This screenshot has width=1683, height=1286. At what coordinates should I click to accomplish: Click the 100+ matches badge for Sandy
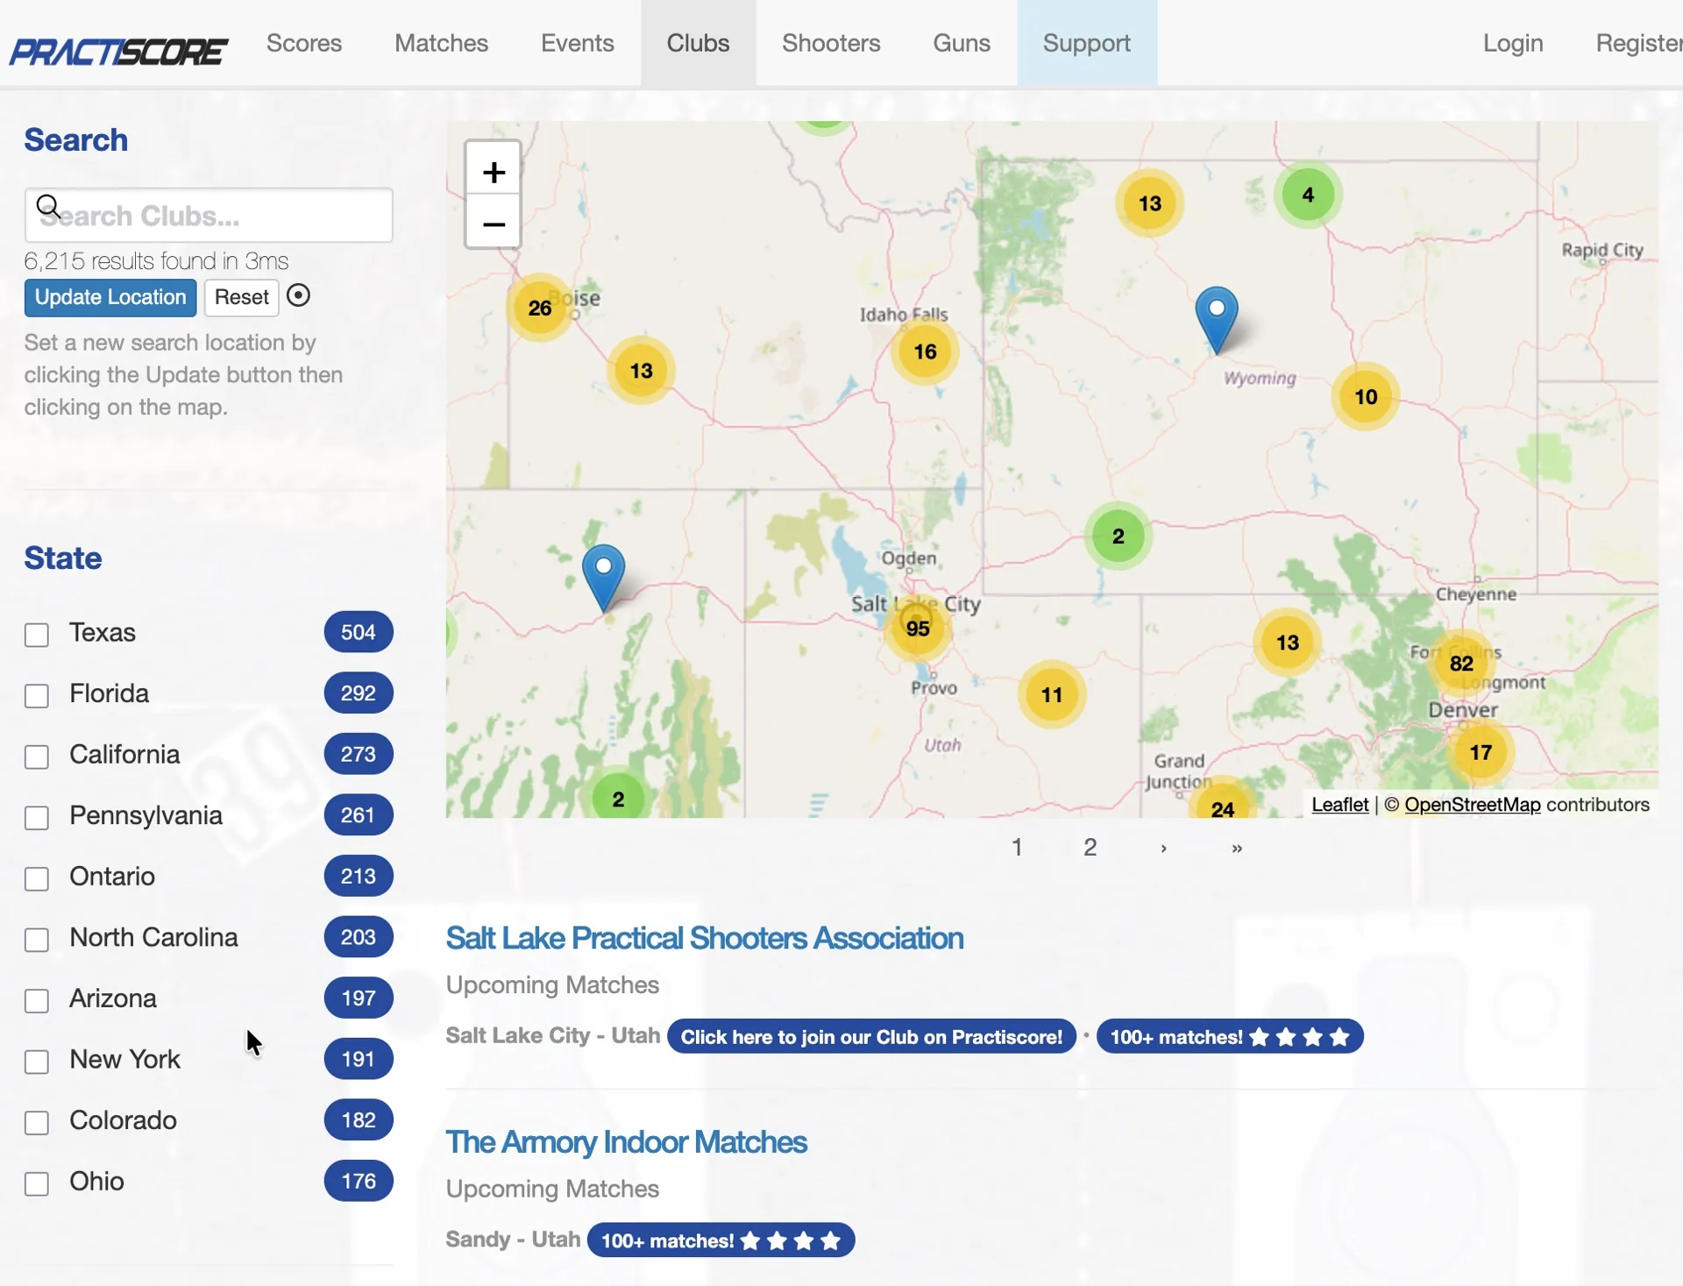(x=721, y=1240)
